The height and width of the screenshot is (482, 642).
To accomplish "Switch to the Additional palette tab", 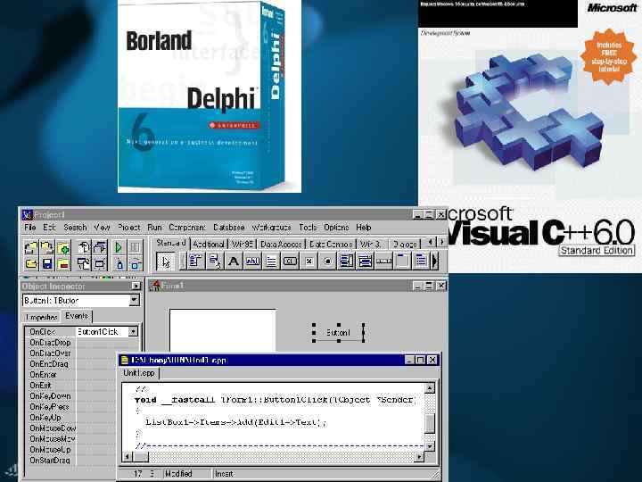I will click(209, 244).
